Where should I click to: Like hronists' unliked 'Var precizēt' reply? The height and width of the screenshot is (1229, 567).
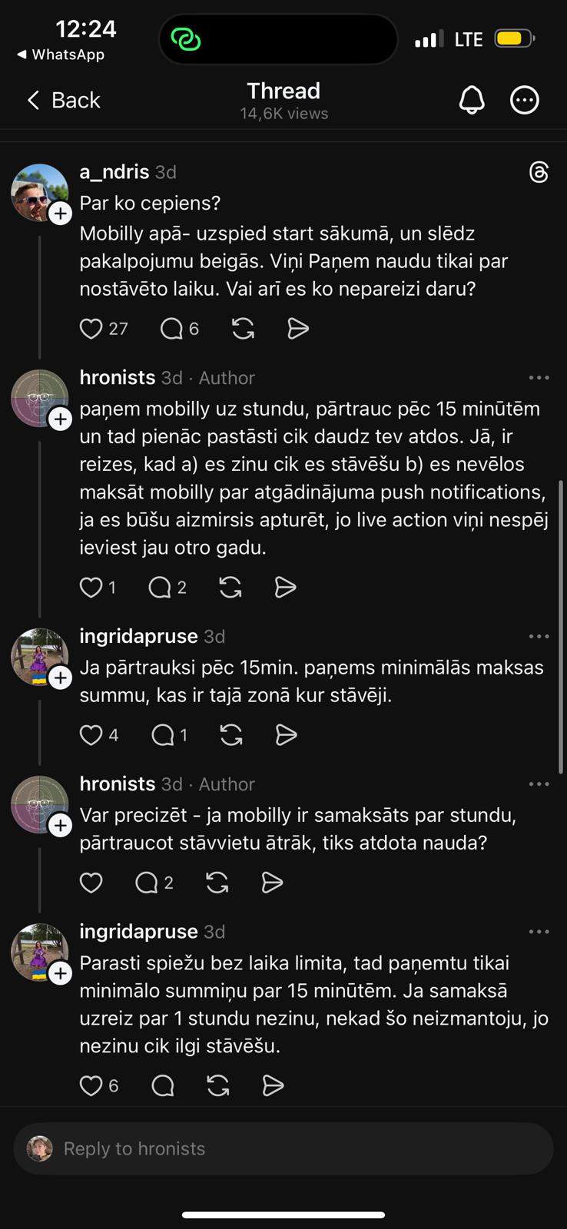tap(91, 883)
